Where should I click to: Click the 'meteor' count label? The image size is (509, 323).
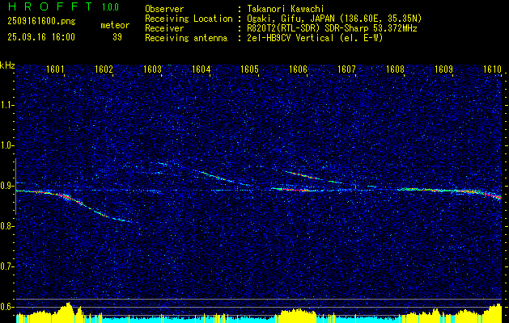coord(115,25)
